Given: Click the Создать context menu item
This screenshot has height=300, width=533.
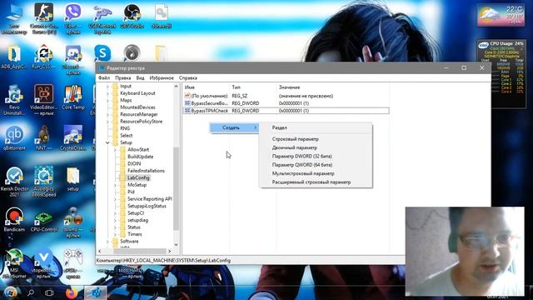Looking at the screenshot, I should (234, 127).
